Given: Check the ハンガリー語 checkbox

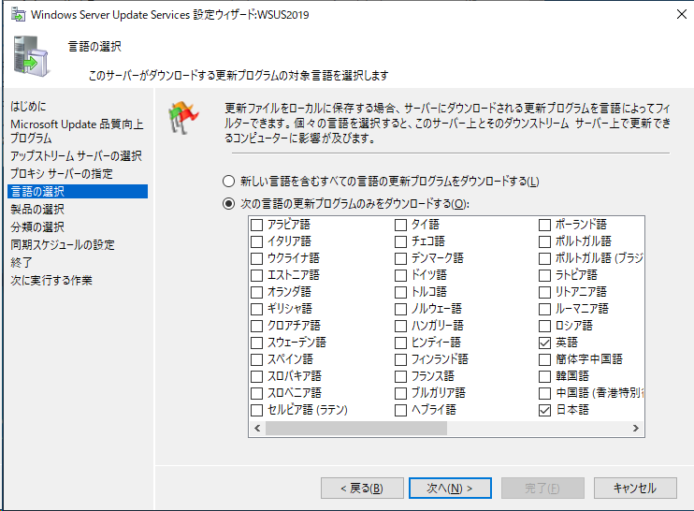Looking at the screenshot, I should pos(400,326).
